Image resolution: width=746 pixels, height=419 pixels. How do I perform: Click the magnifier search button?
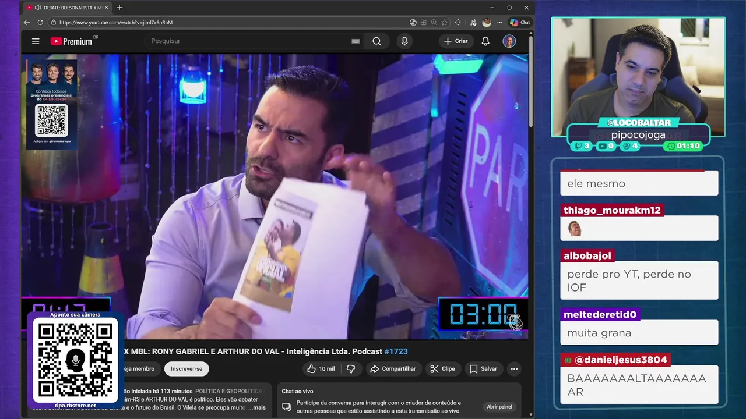pyautogui.click(x=376, y=41)
